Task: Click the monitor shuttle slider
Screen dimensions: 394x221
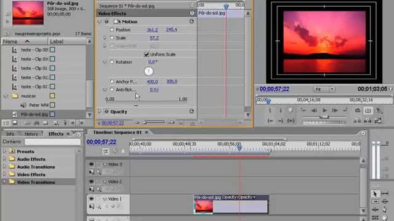Action: click(324, 117)
